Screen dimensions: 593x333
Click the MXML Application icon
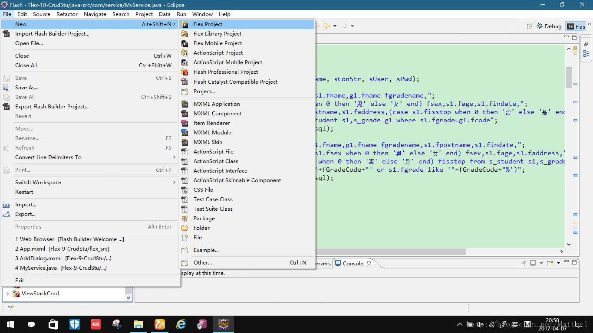tap(185, 104)
